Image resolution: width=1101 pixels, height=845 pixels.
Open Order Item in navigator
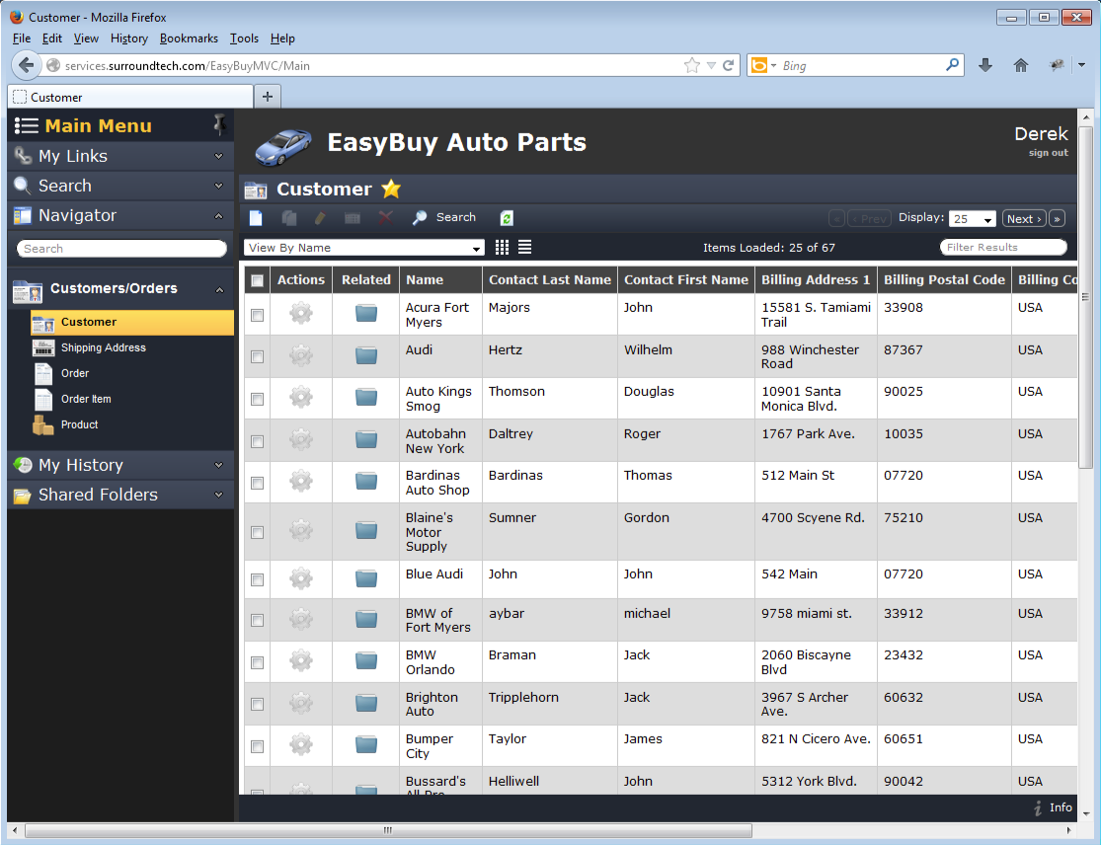(86, 400)
